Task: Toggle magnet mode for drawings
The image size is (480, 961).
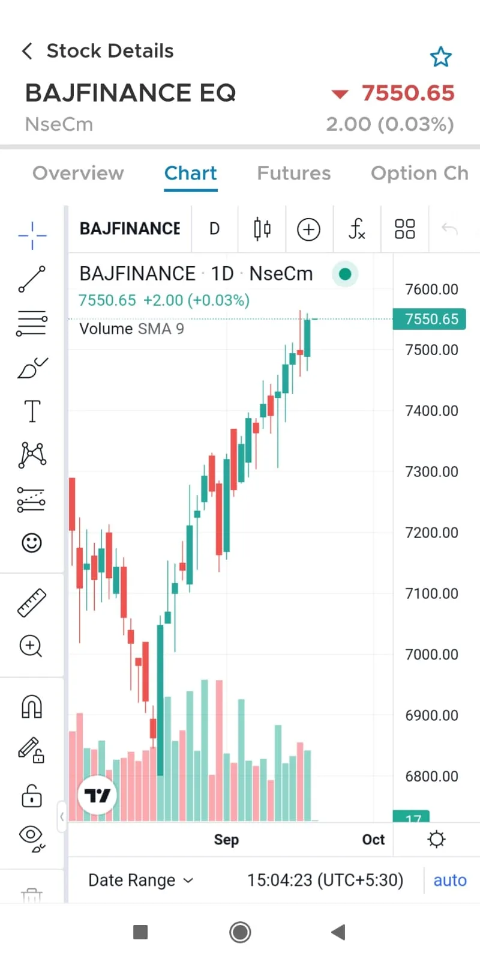Action: pos(32,706)
